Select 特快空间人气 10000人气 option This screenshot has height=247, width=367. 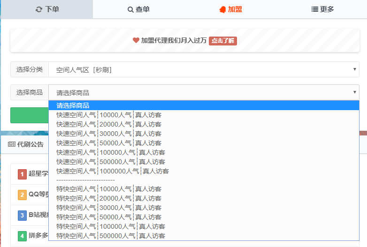click(109, 189)
